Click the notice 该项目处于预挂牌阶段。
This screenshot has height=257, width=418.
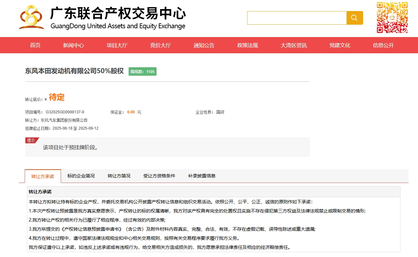70,147
